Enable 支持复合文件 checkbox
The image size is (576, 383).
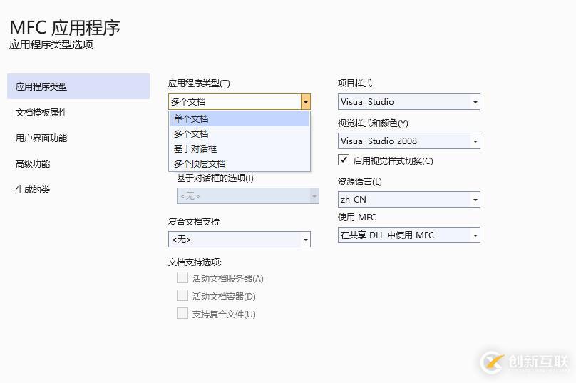point(182,313)
